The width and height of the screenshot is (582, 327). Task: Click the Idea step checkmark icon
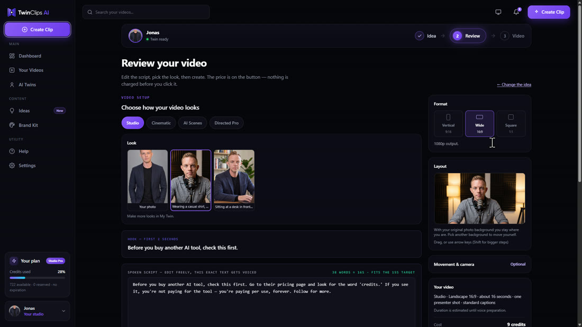(420, 36)
